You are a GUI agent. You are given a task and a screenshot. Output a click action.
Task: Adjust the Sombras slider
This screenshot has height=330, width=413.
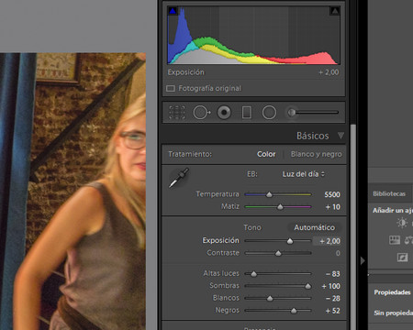(307, 286)
